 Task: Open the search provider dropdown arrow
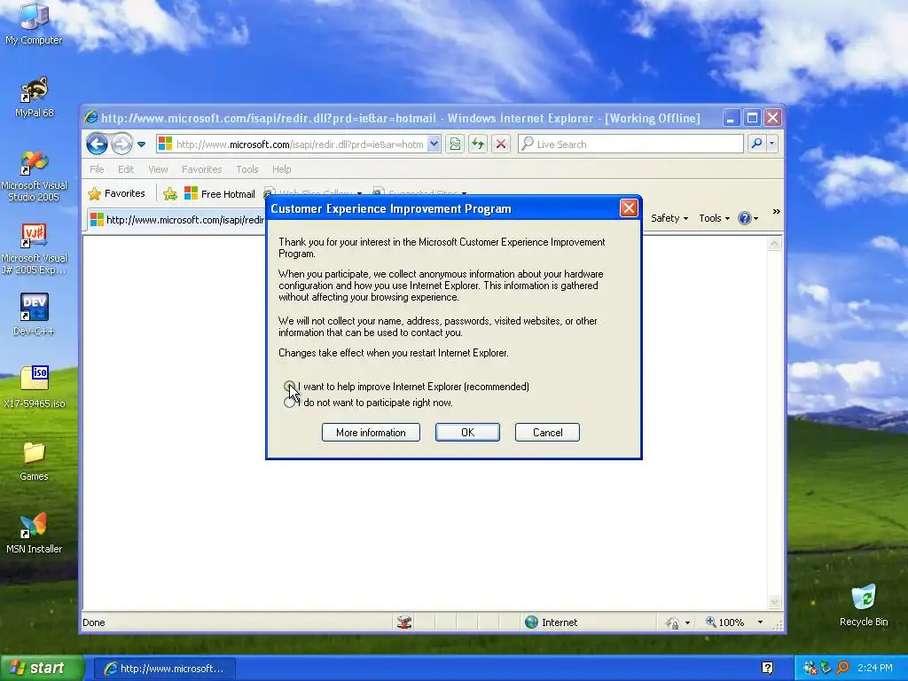pyautogui.click(x=772, y=144)
